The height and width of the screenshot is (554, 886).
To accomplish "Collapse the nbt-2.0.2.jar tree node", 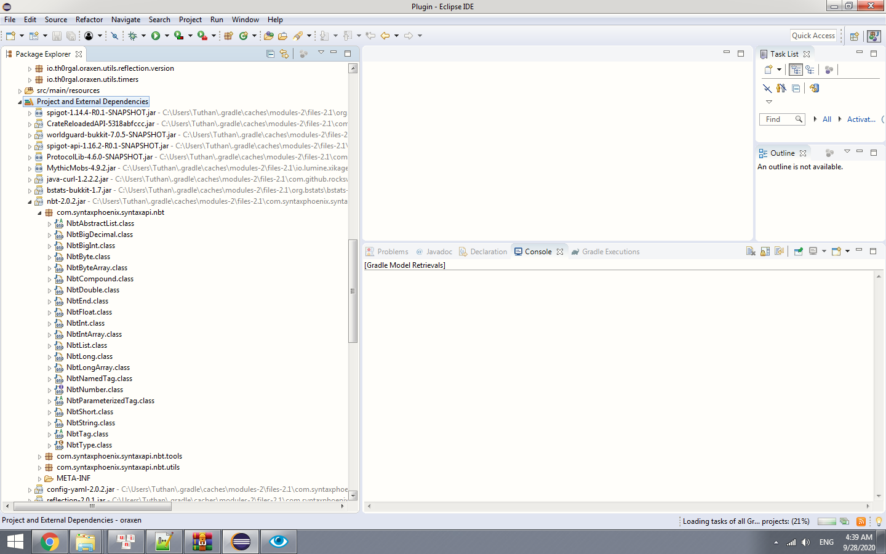I will point(30,201).
